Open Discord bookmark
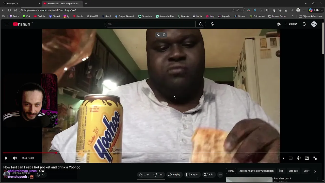 [x=54, y=16]
